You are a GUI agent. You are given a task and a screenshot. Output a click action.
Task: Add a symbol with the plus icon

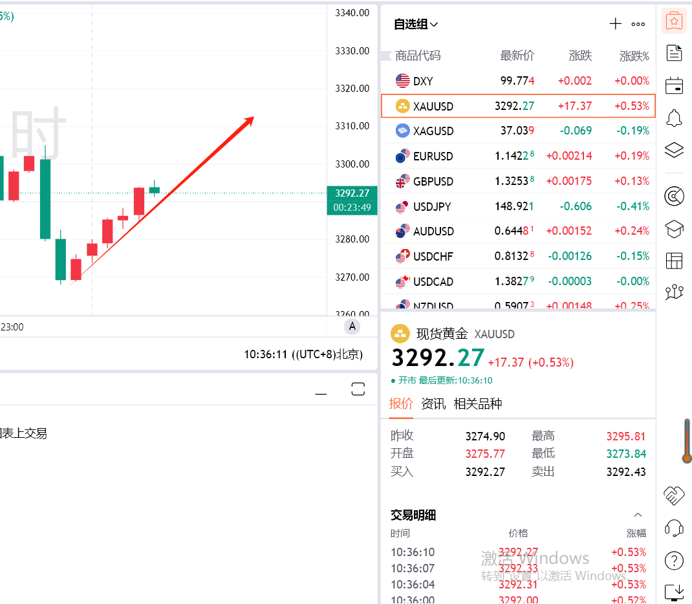coord(615,24)
